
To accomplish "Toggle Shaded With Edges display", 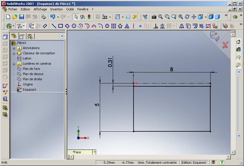I will [211, 17].
